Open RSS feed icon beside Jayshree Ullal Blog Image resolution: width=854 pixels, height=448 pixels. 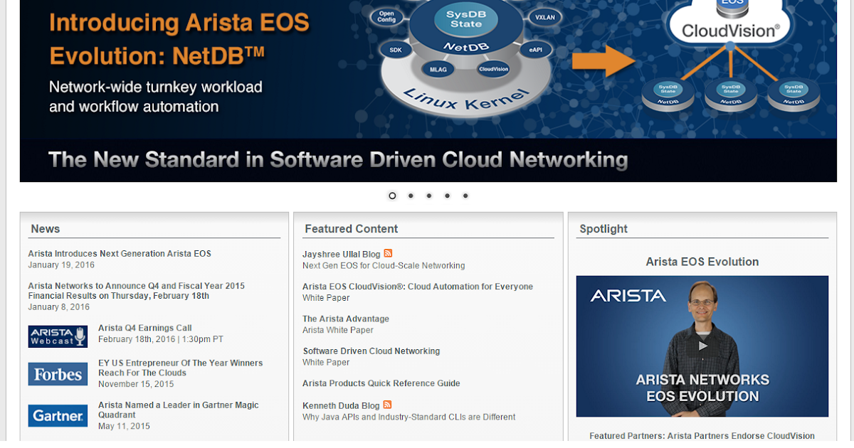tap(388, 253)
